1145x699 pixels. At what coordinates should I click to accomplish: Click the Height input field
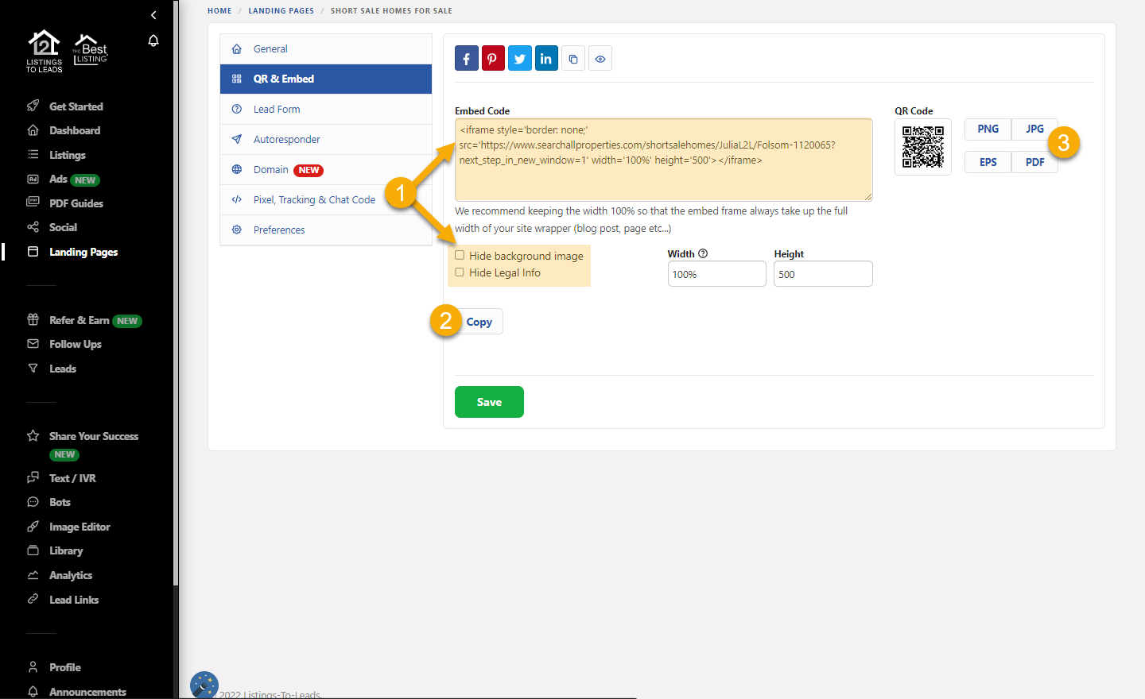[823, 274]
